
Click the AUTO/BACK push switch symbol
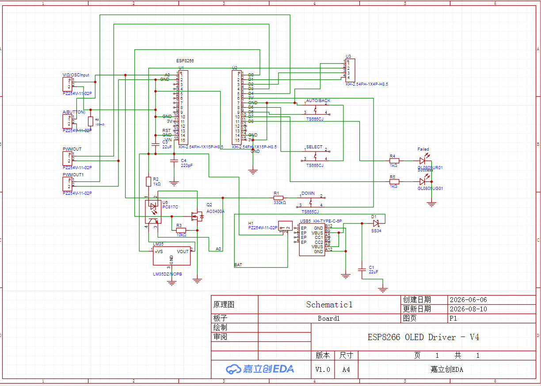(x=316, y=109)
